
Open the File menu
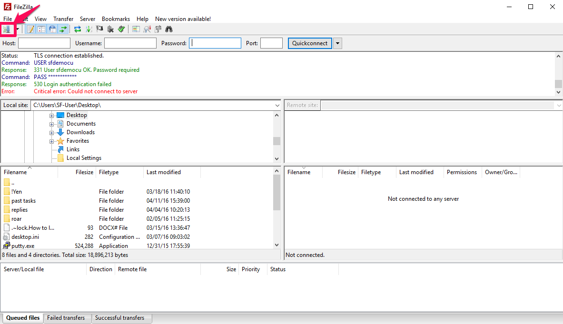point(8,19)
